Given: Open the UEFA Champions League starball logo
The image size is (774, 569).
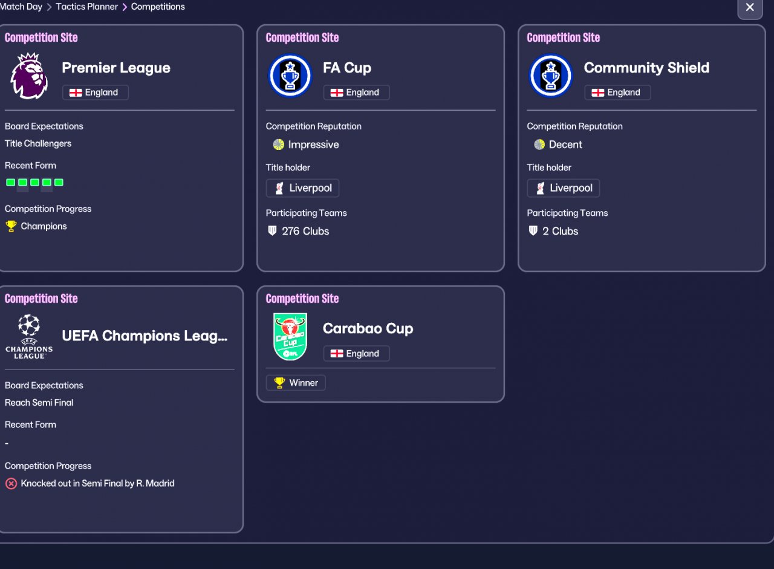Looking at the screenshot, I should [x=29, y=337].
